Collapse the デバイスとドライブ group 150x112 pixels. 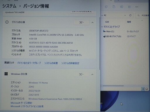pyautogui.click(x=102, y=27)
